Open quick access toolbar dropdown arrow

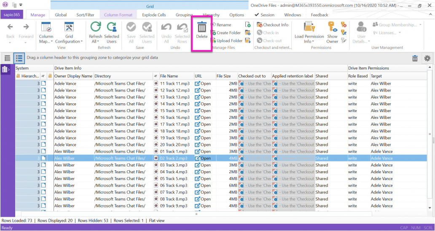pos(21,5)
